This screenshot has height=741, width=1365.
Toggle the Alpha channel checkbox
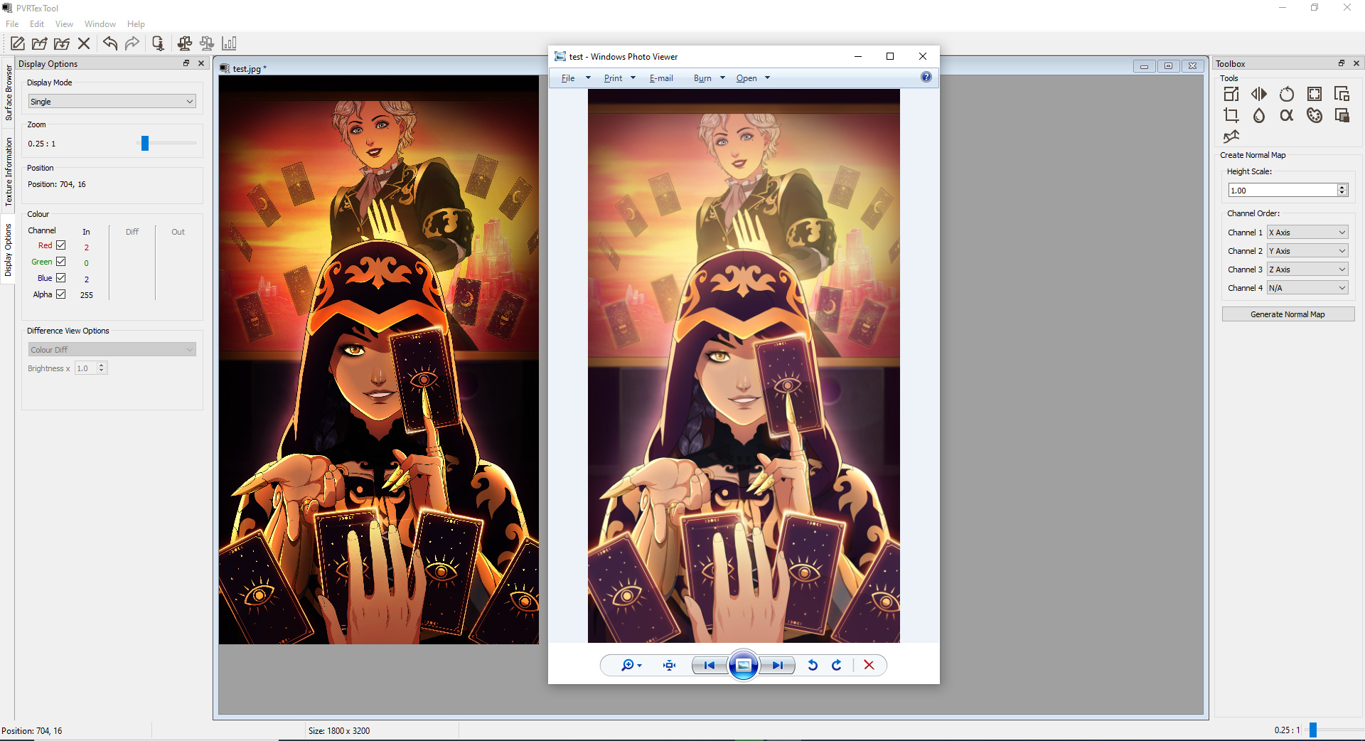point(61,294)
